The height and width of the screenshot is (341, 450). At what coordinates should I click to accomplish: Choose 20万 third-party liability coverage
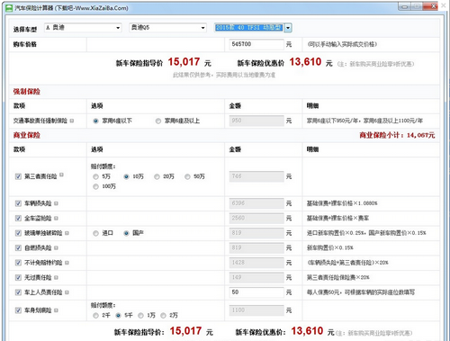tap(157, 176)
